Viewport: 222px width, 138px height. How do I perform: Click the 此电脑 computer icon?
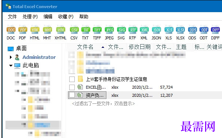(x=17, y=66)
